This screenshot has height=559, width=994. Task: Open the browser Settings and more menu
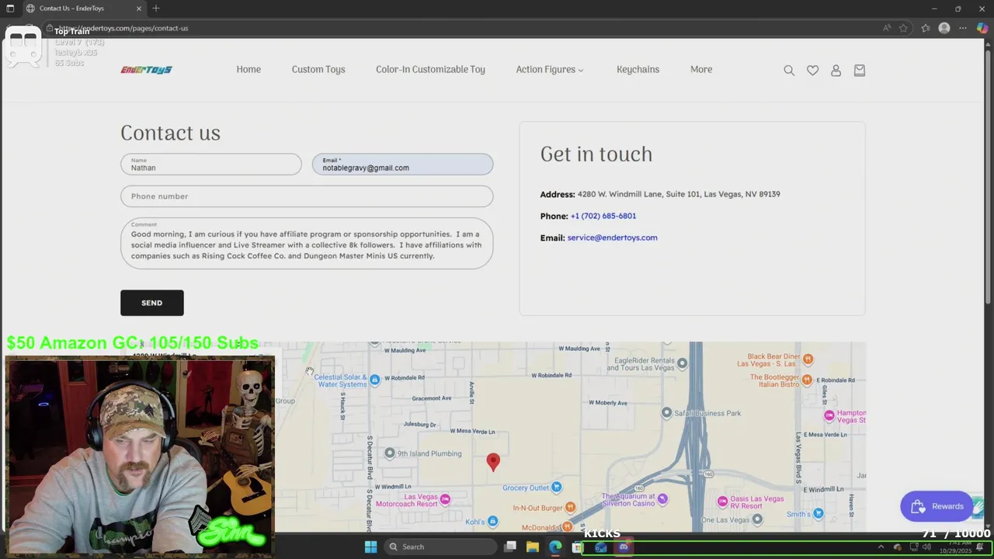[x=964, y=28]
